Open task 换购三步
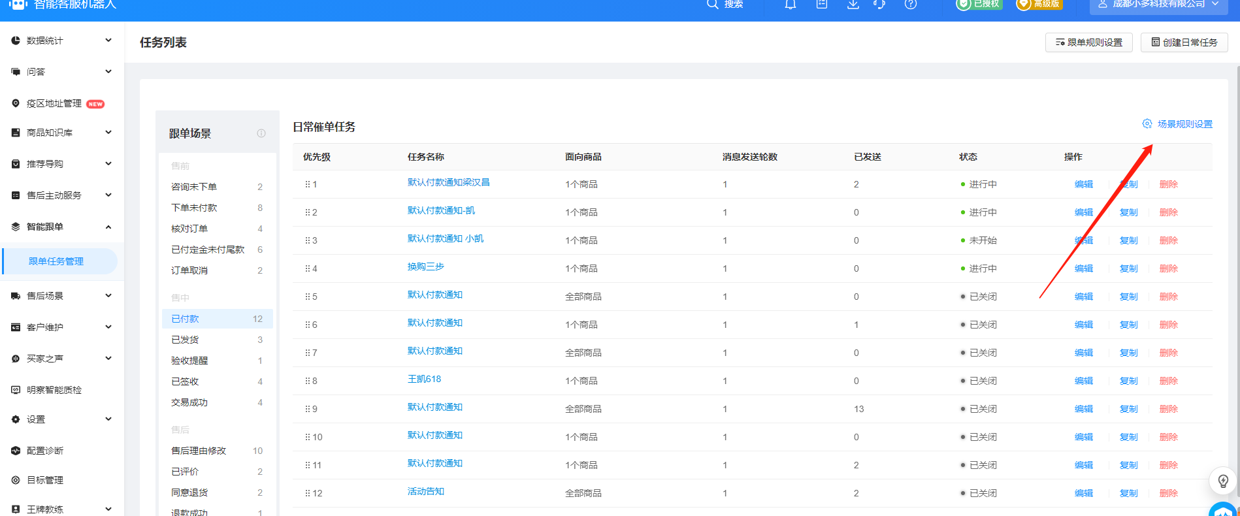This screenshot has width=1240, height=516. click(426, 266)
